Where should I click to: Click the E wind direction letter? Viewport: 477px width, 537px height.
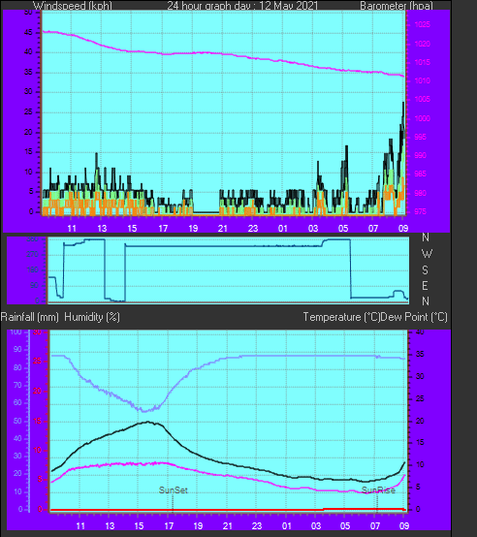pos(425,286)
